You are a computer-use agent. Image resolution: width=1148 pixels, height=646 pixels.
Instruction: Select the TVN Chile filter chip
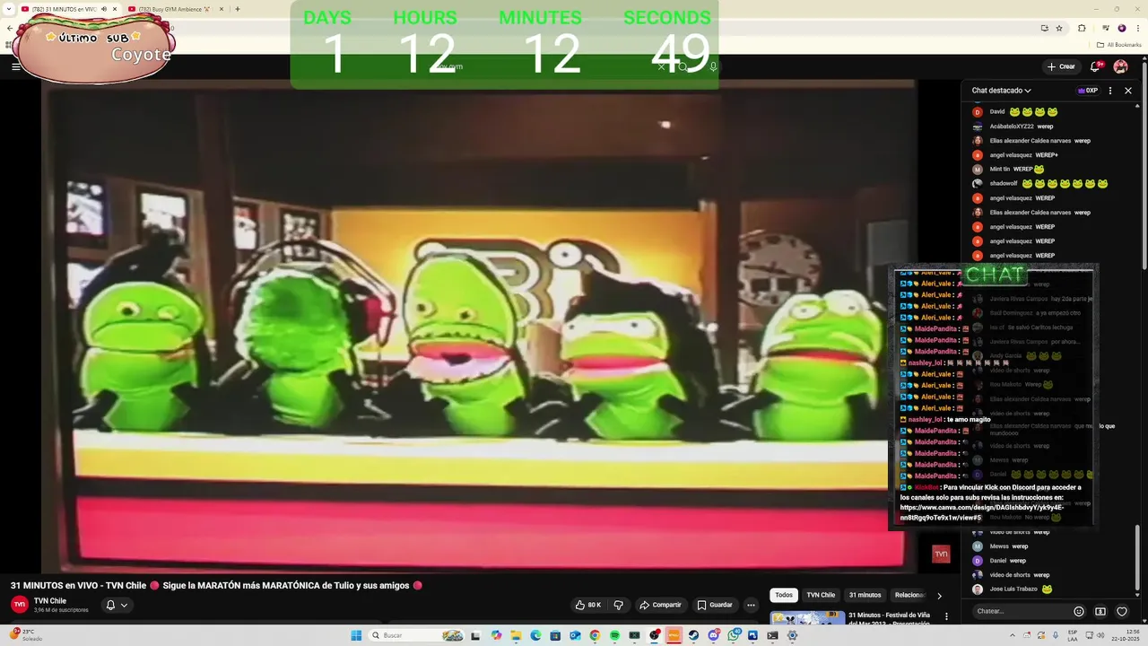tap(821, 595)
